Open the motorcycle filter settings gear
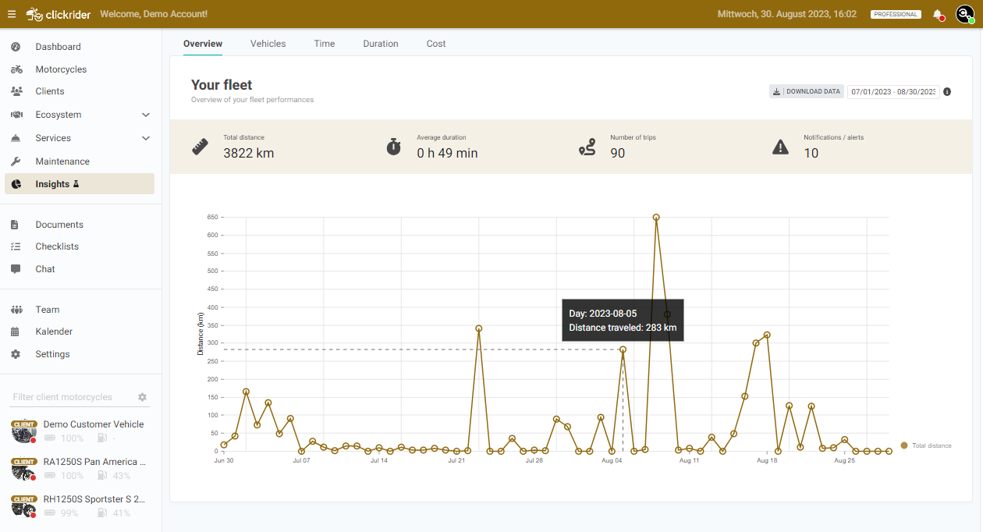The image size is (983, 532). point(142,397)
